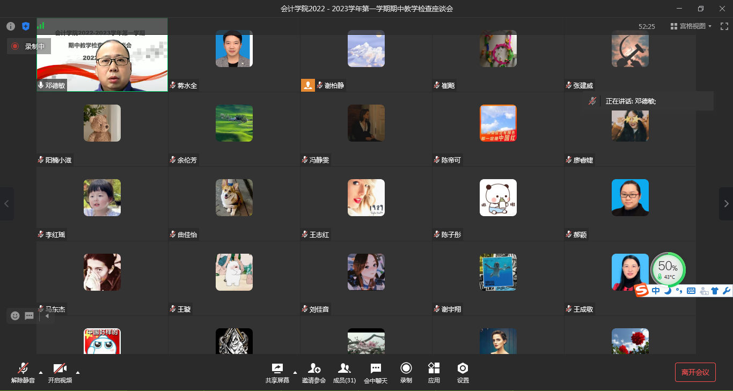Open the 设置 settings icon

[x=463, y=372]
